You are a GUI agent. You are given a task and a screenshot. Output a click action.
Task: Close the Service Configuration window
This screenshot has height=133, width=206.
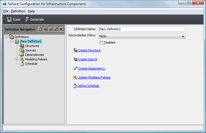pyautogui.click(x=198, y=3)
